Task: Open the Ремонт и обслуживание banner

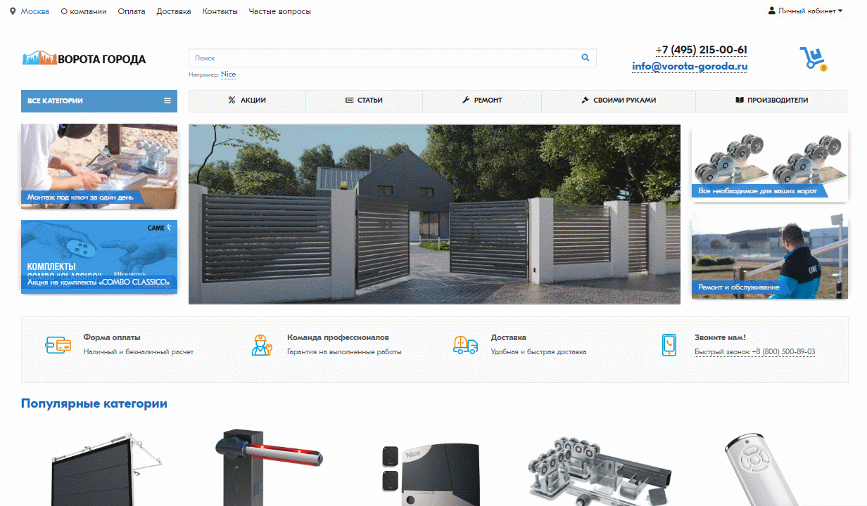Action: (x=769, y=257)
